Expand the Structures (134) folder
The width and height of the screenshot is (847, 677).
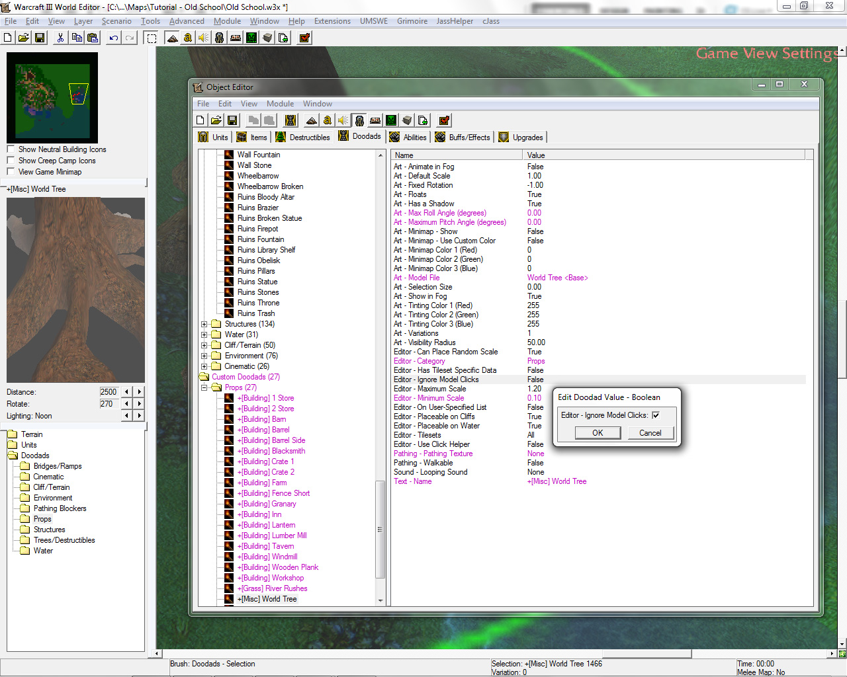[204, 324]
